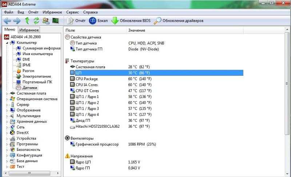Open the users icon in toolbar
Screen dimensions: 291x177
(46, 21)
